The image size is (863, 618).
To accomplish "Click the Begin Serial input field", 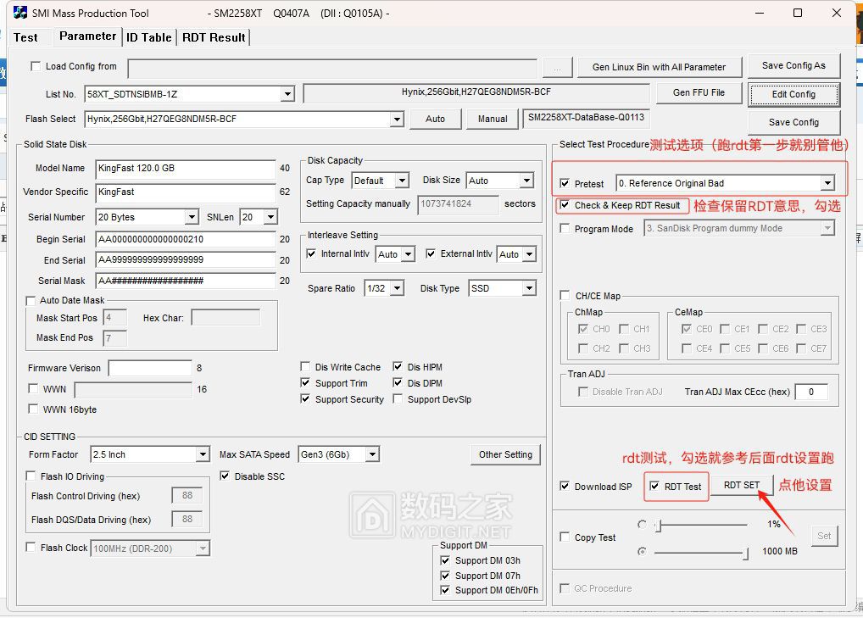I will (x=186, y=239).
